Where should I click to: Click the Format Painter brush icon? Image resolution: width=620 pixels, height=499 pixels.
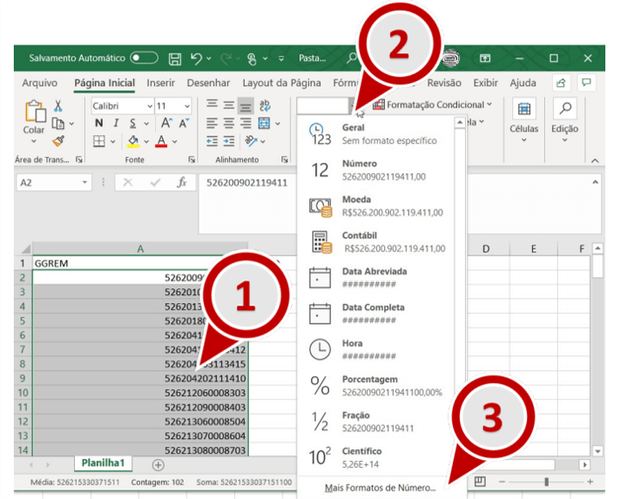pyautogui.click(x=58, y=141)
